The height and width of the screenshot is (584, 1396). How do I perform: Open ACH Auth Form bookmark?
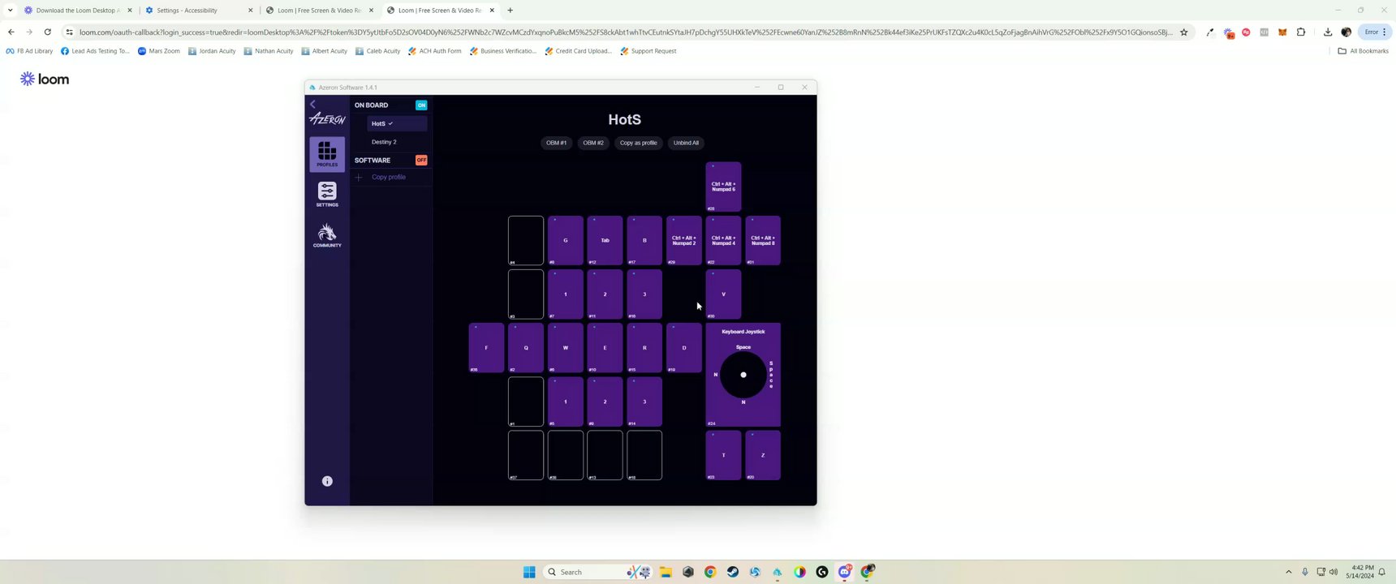point(435,51)
